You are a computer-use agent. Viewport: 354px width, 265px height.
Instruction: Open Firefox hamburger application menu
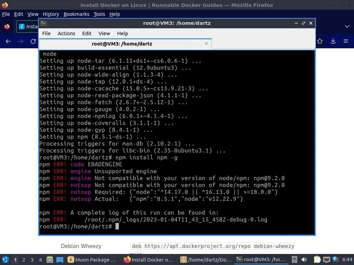[x=346, y=41]
